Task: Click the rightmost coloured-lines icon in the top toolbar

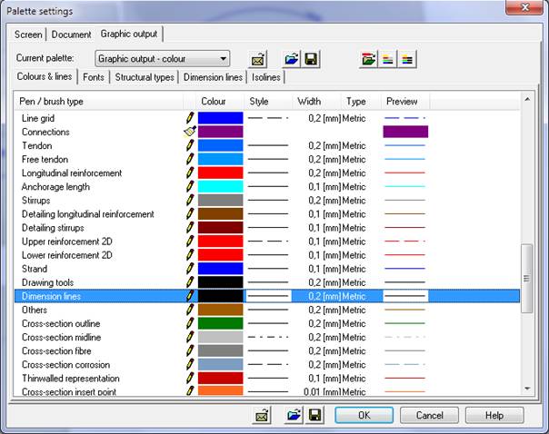Action: [x=407, y=59]
